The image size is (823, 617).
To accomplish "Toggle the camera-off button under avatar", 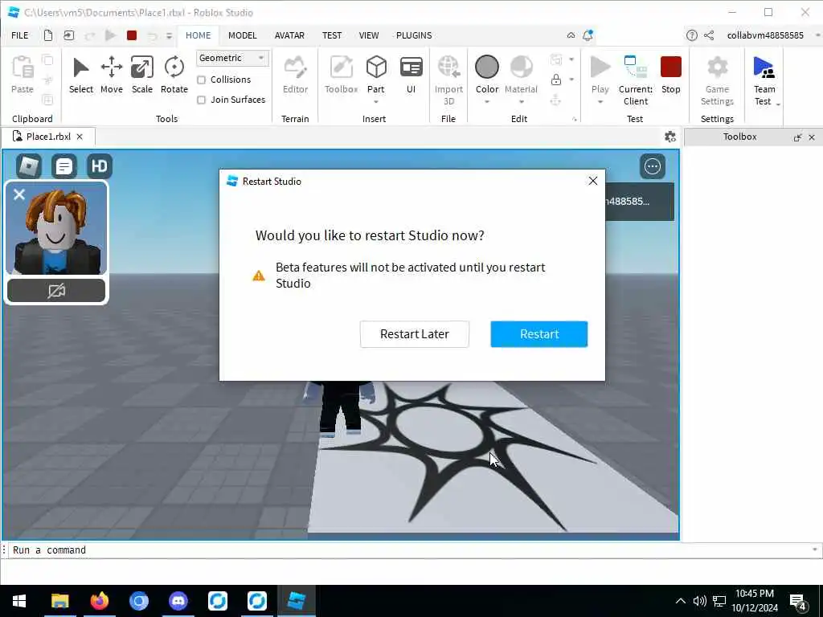I will tap(56, 291).
